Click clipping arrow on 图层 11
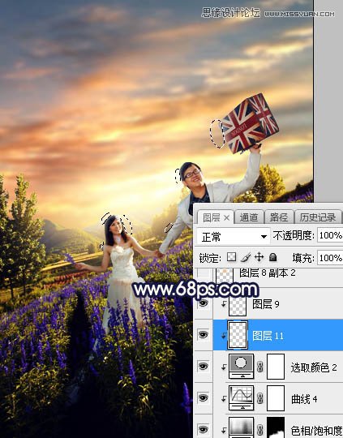The height and width of the screenshot is (438, 343). [224, 337]
